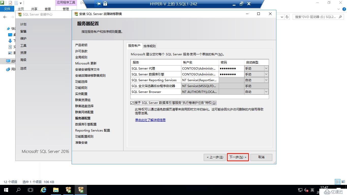Open the 文件 menu in Explorer
This screenshot has height=195, width=347.
tap(7, 9)
